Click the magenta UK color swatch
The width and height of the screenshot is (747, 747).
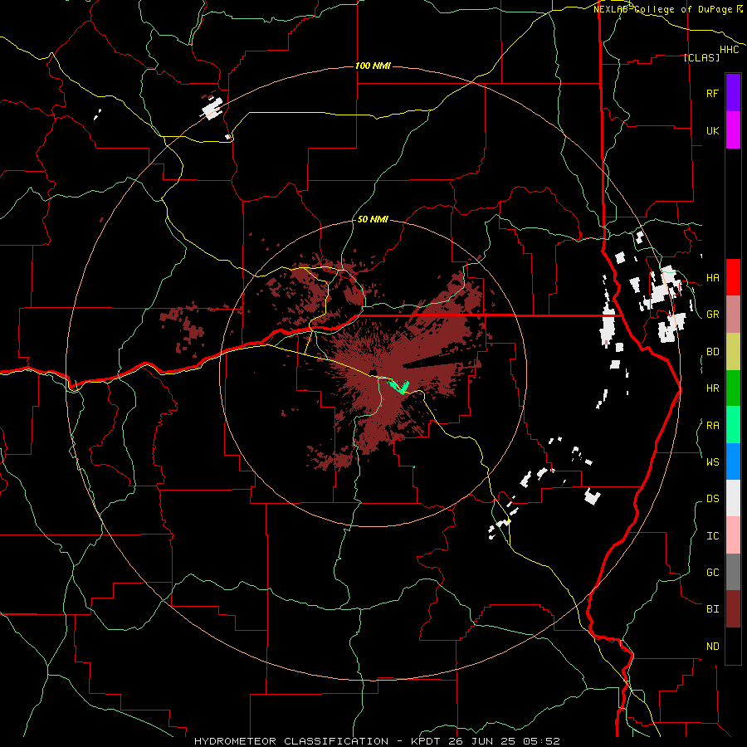[x=733, y=130]
